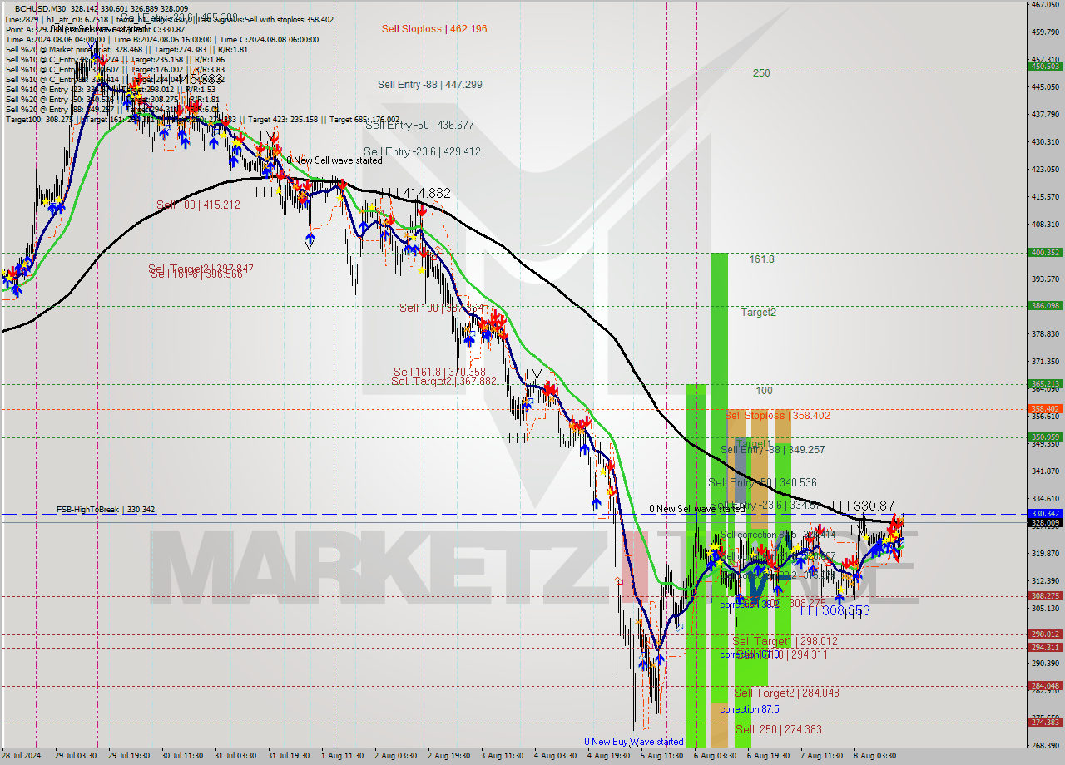This screenshot has height=765, width=1065.
Task: Click 'Sell Entry -88 | 349.257' label
Action: click(772, 450)
